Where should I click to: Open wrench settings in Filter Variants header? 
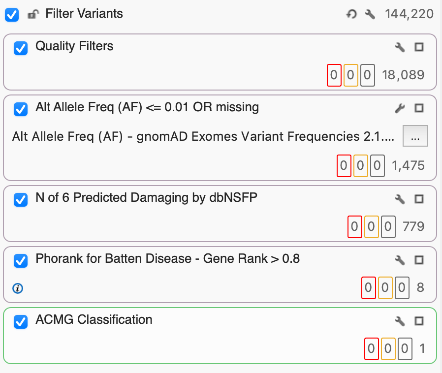[x=370, y=14]
